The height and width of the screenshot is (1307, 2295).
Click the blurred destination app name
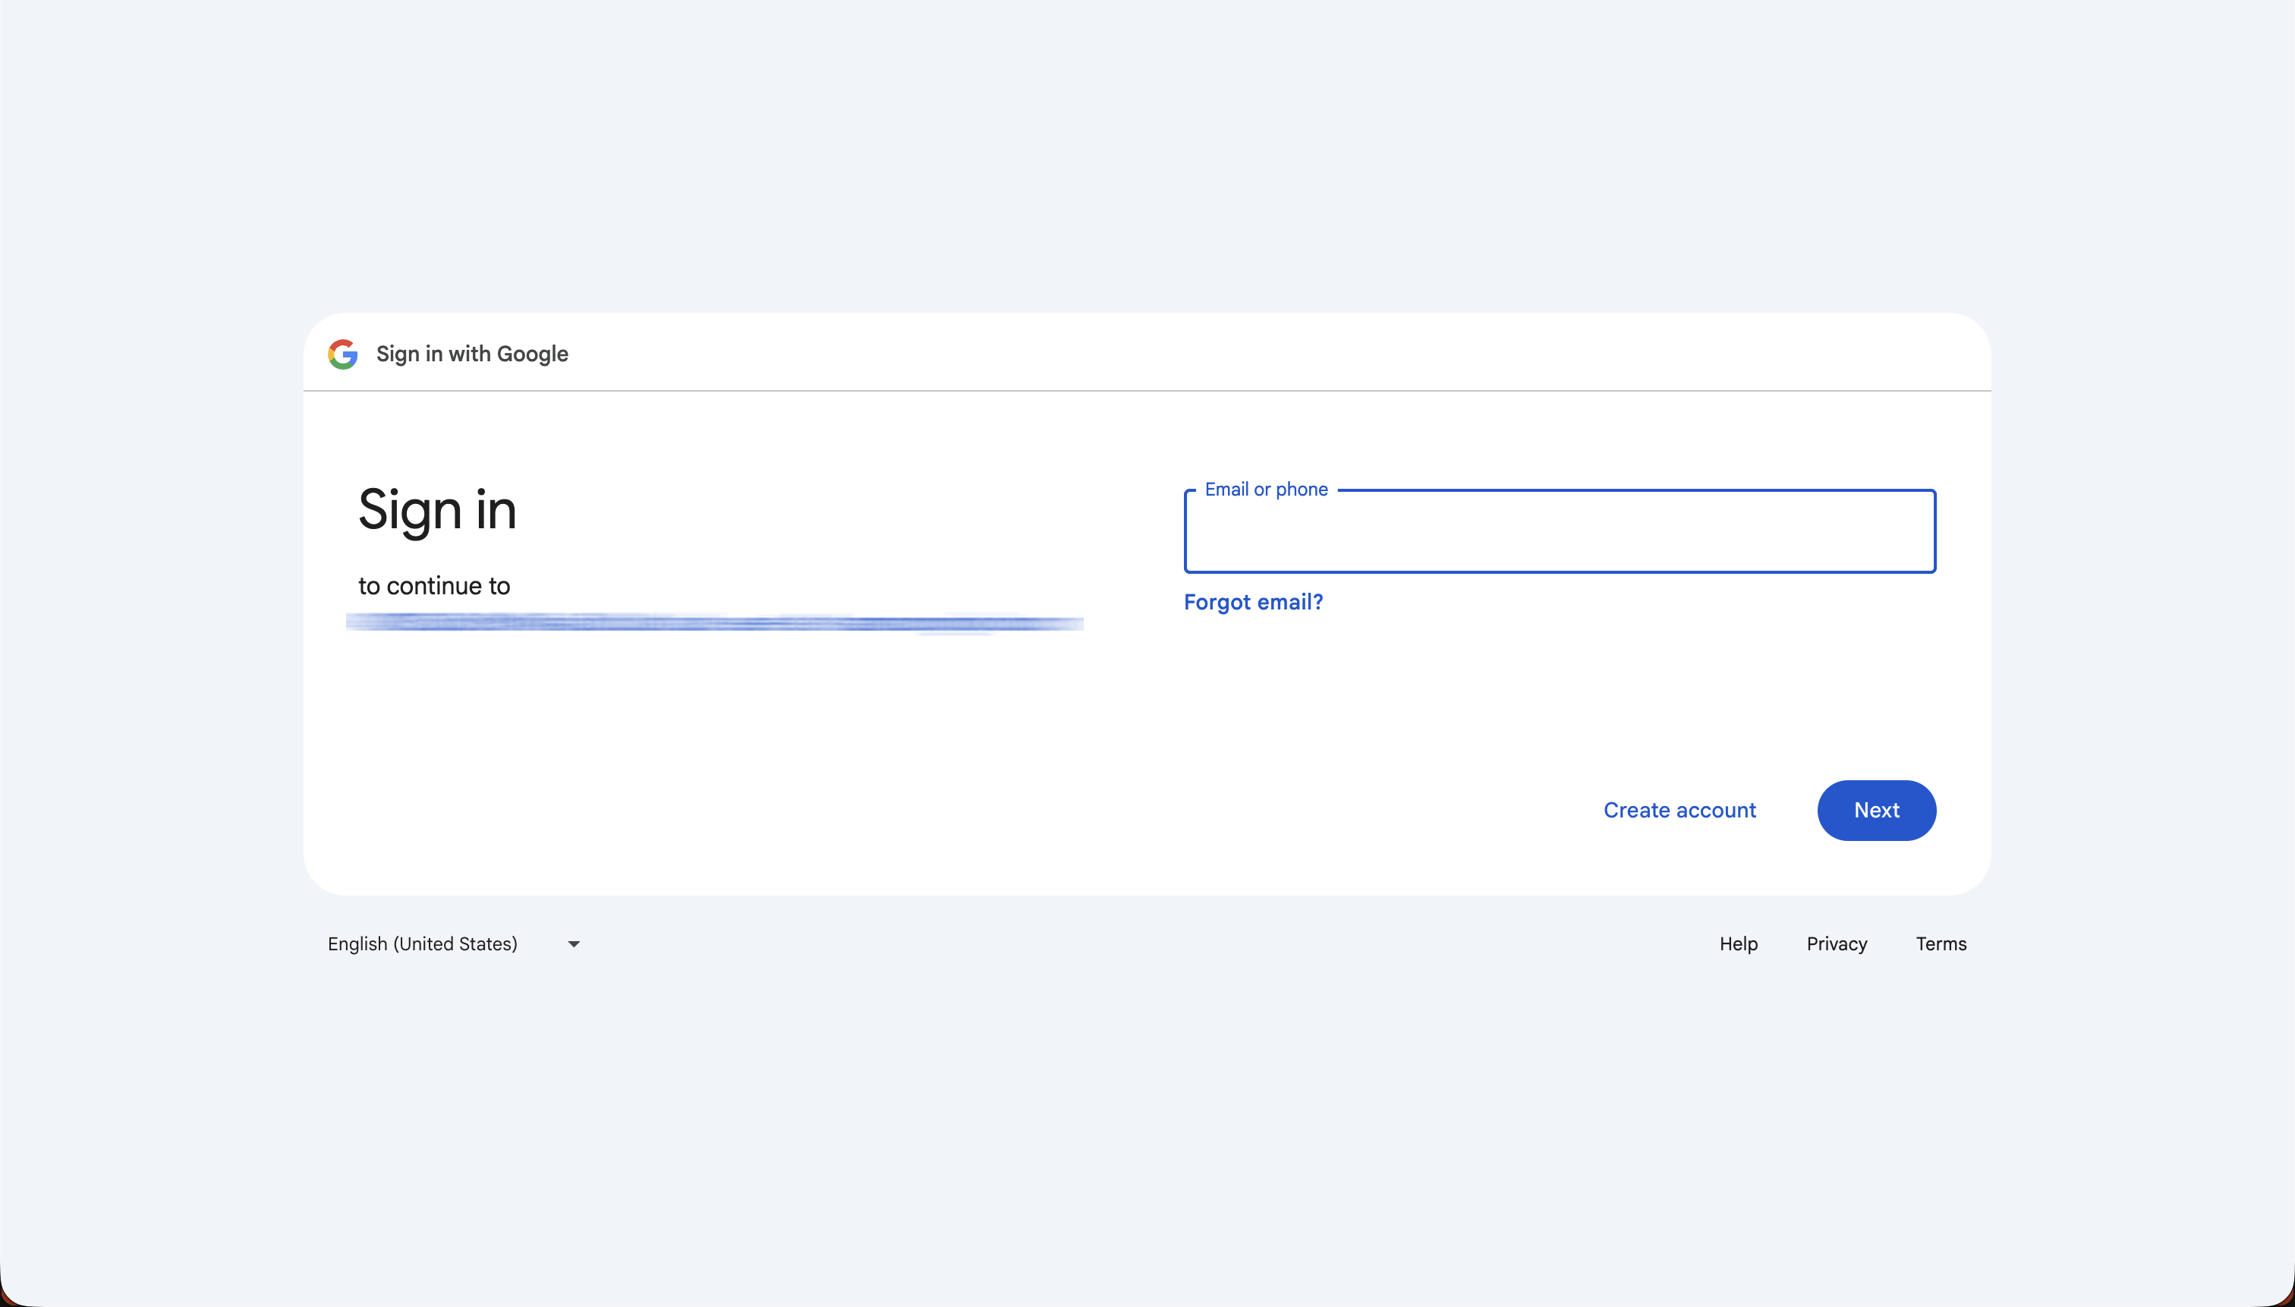(713, 623)
